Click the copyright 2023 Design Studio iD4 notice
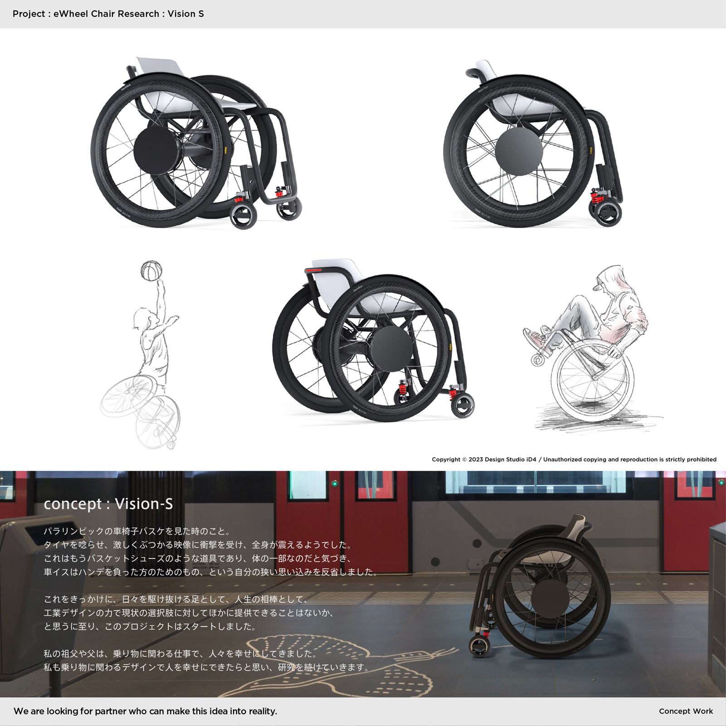726x726 pixels. click(x=574, y=459)
